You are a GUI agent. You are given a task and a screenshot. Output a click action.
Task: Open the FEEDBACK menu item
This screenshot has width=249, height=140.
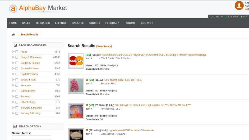(x=112, y=23)
